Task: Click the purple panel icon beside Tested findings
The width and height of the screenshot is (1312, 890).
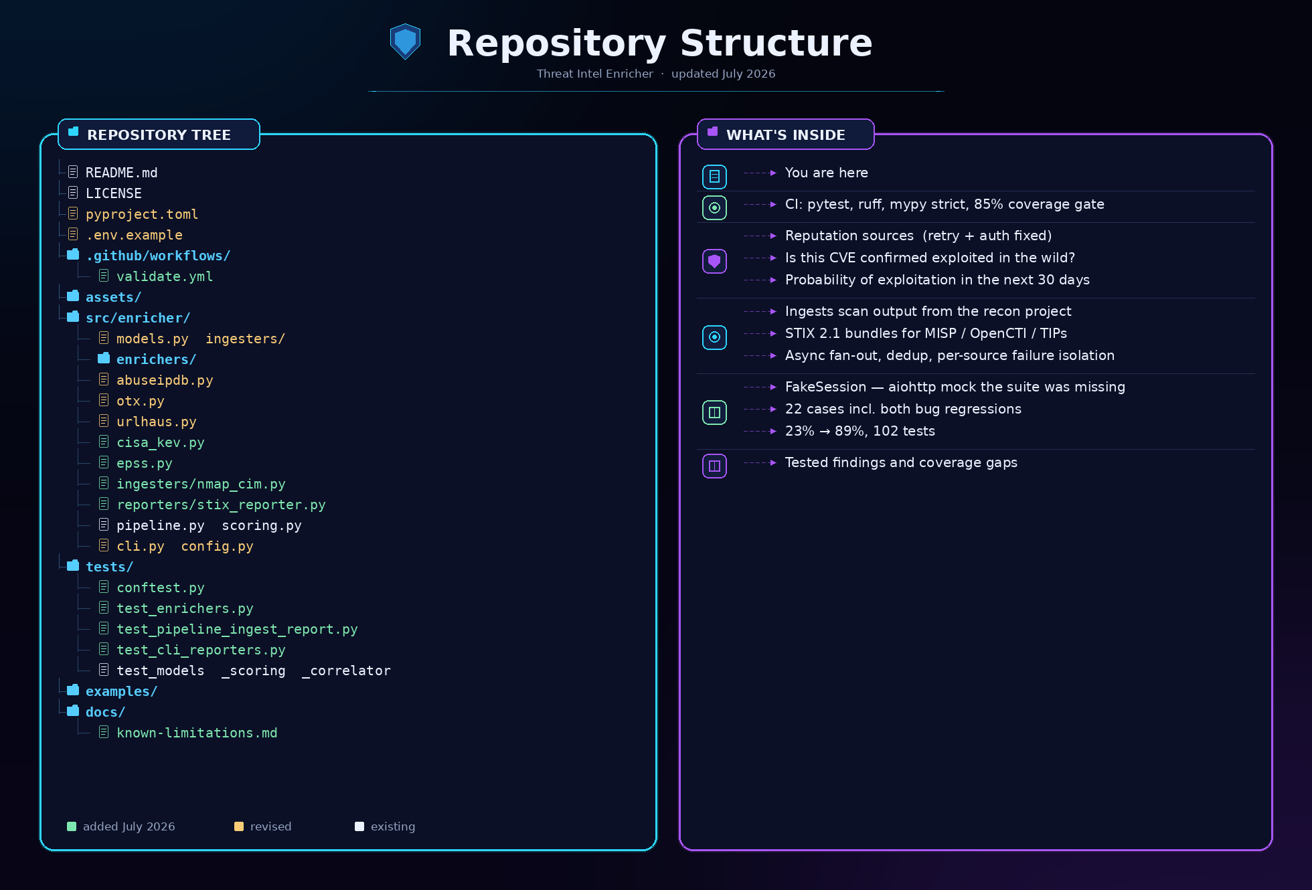Action: point(714,466)
